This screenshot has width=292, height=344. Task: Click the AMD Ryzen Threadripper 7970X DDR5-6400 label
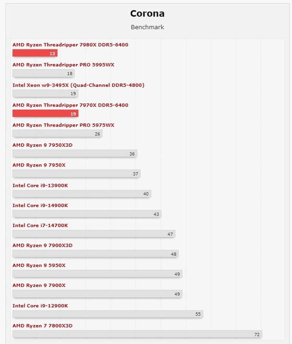pyautogui.click(x=70, y=105)
